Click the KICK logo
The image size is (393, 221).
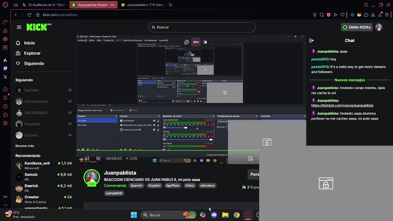(x=39, y=27)
